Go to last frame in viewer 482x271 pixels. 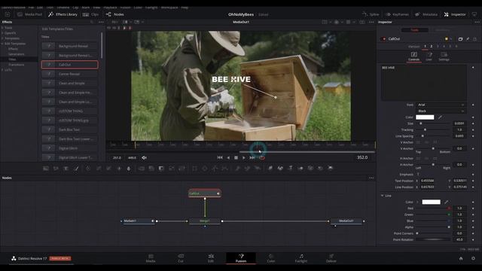coord(252,157)
